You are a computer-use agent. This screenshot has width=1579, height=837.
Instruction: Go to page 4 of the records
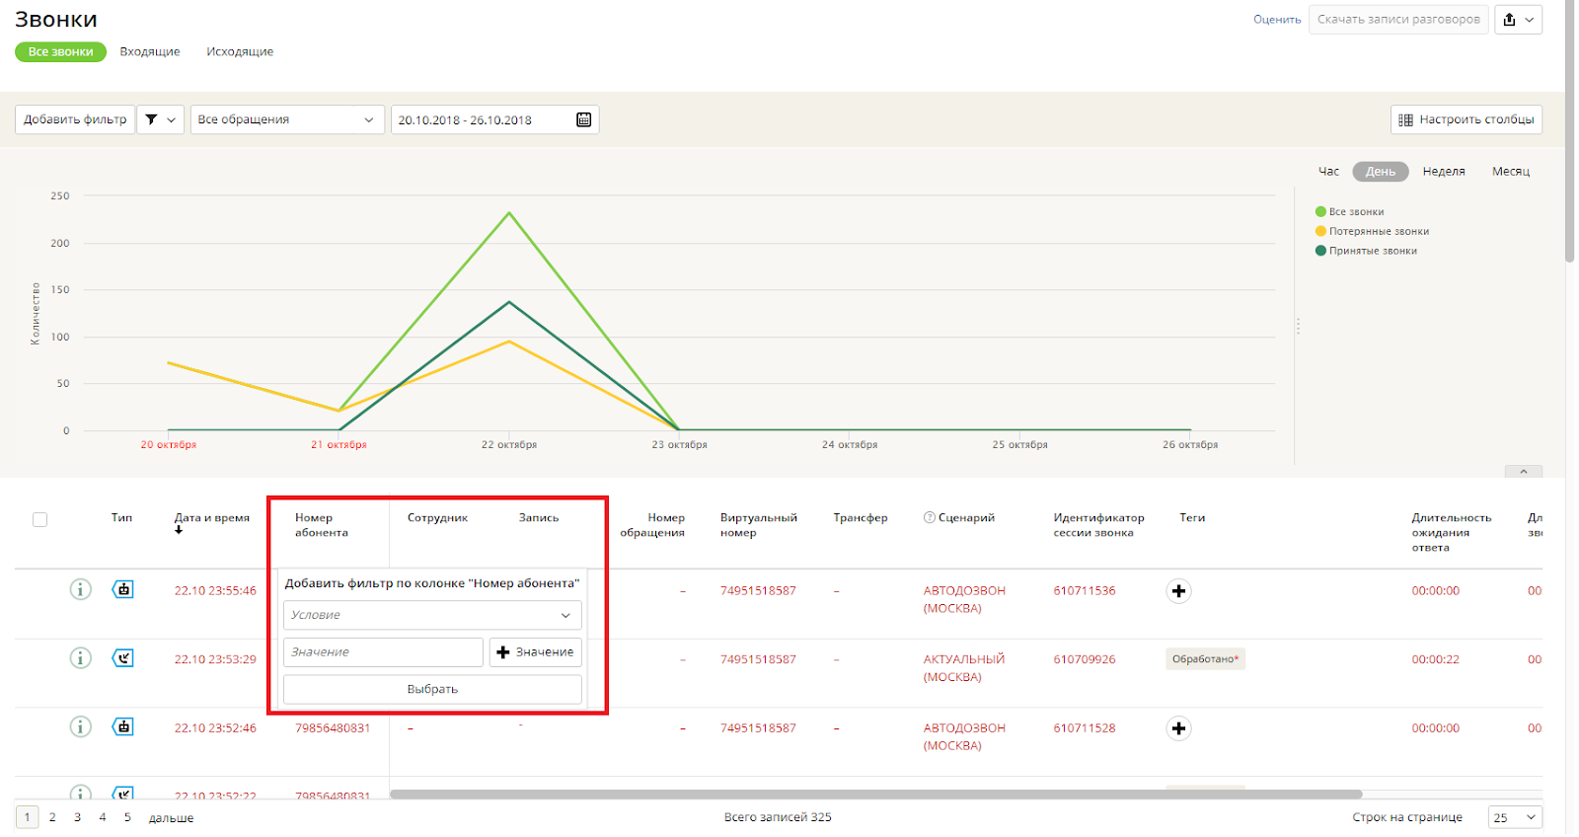click(x=103, y=817)
